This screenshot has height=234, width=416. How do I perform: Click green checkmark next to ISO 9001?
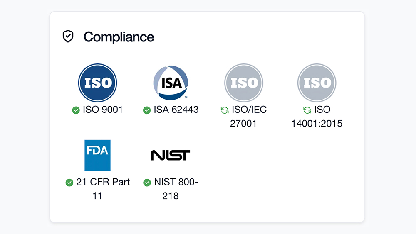(76, 110)
